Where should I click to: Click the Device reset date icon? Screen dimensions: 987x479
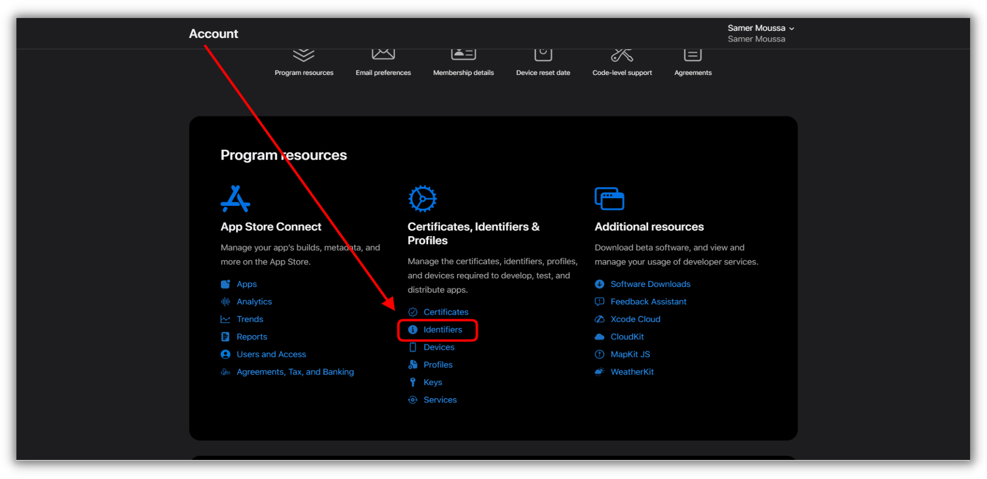(543, 54)
